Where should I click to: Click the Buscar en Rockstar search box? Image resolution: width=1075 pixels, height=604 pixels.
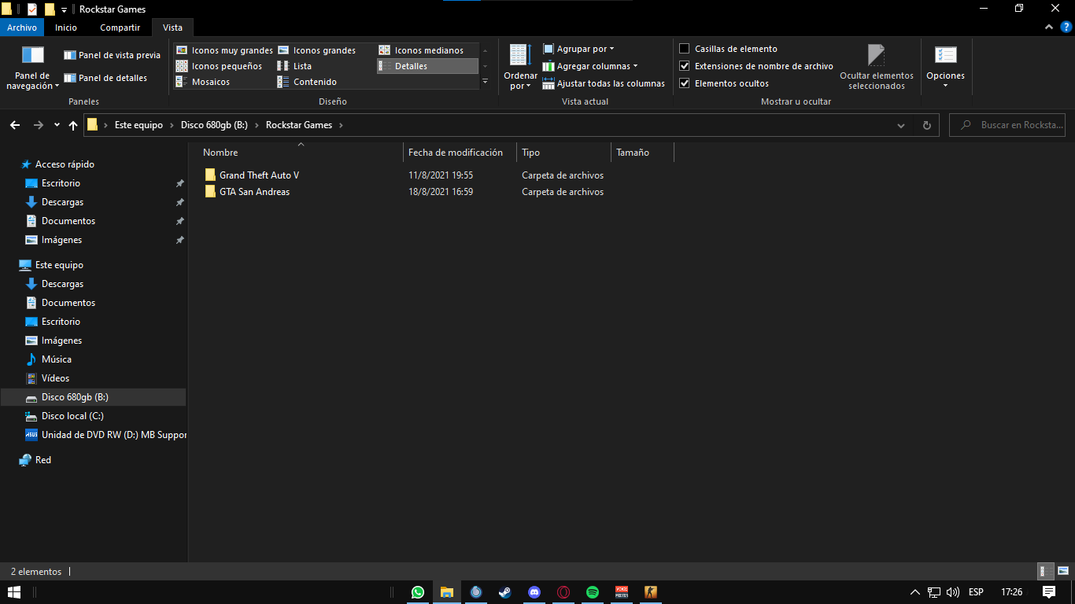click(1008, 125)
